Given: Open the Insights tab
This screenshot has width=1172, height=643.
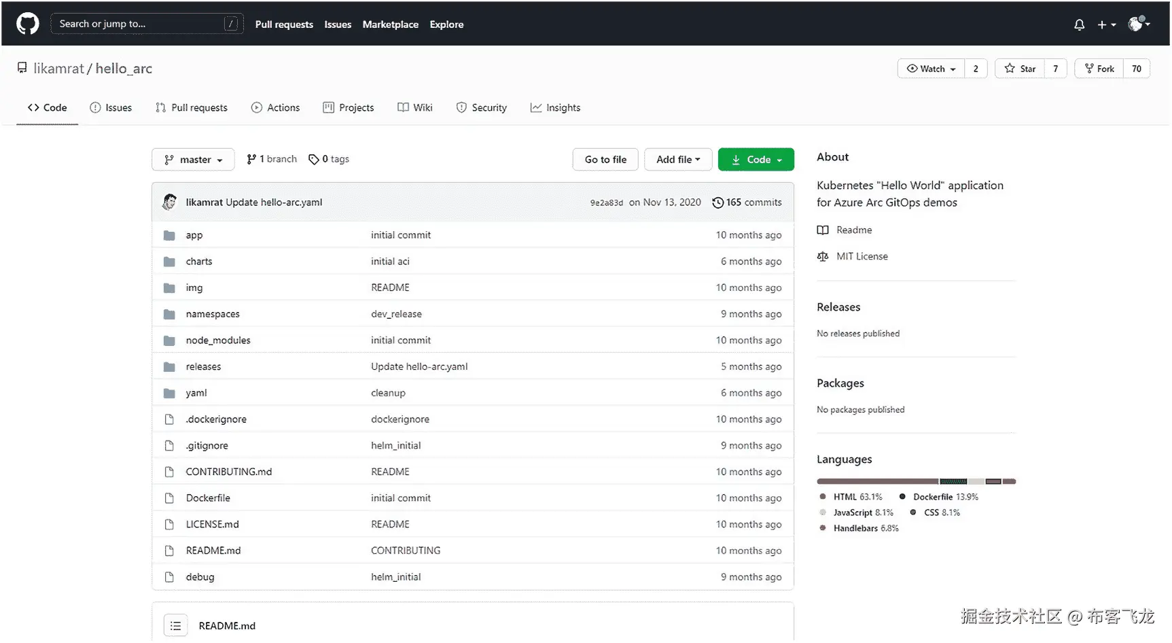Looking at the screenshot, I should click(x=556, y=107).
